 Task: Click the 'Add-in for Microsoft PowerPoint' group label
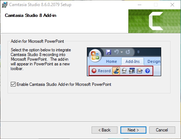[x=37, y=41]
